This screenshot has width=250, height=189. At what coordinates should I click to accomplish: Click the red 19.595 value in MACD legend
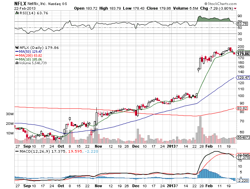(75, 151)
